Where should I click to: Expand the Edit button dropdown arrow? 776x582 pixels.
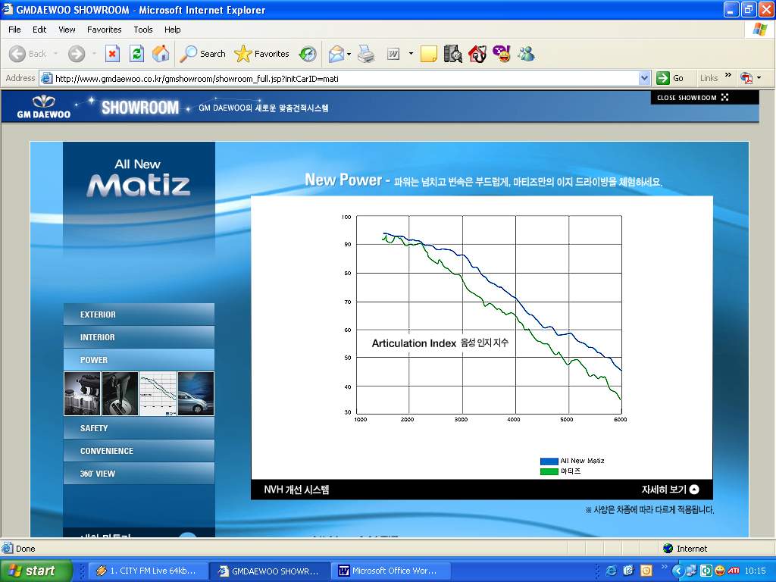411,54
